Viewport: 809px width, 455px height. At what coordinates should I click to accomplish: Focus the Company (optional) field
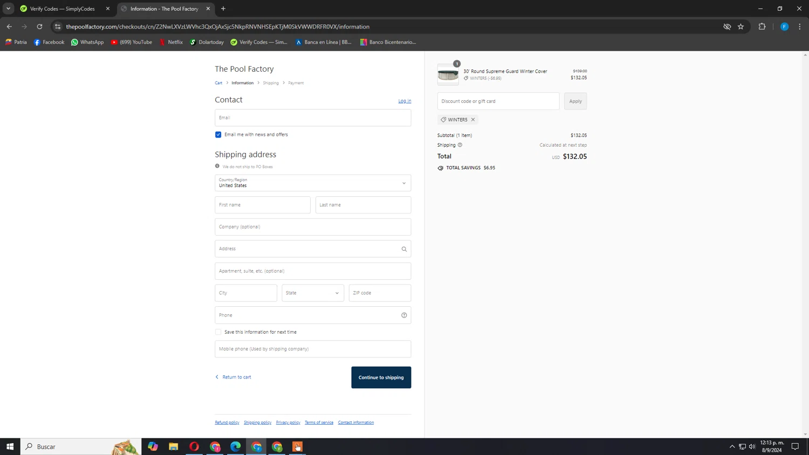[x=313, y=227]
